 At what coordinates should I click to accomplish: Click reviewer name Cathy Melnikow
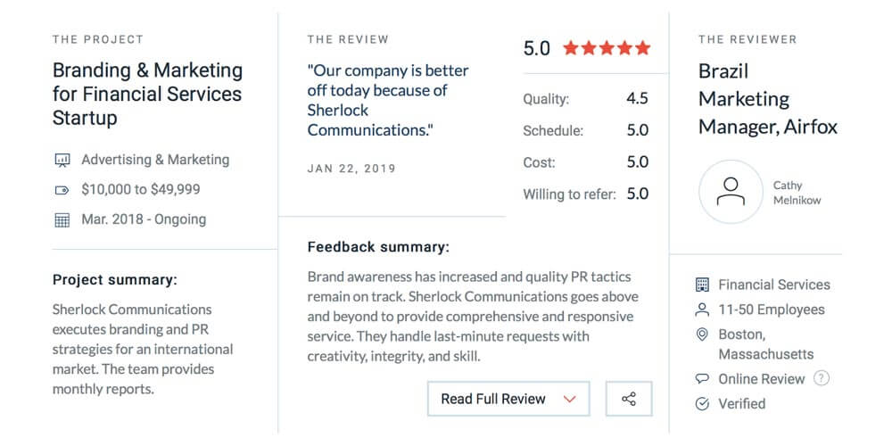[797, 193]
